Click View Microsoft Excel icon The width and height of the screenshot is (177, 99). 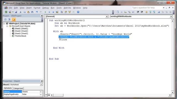6,12
